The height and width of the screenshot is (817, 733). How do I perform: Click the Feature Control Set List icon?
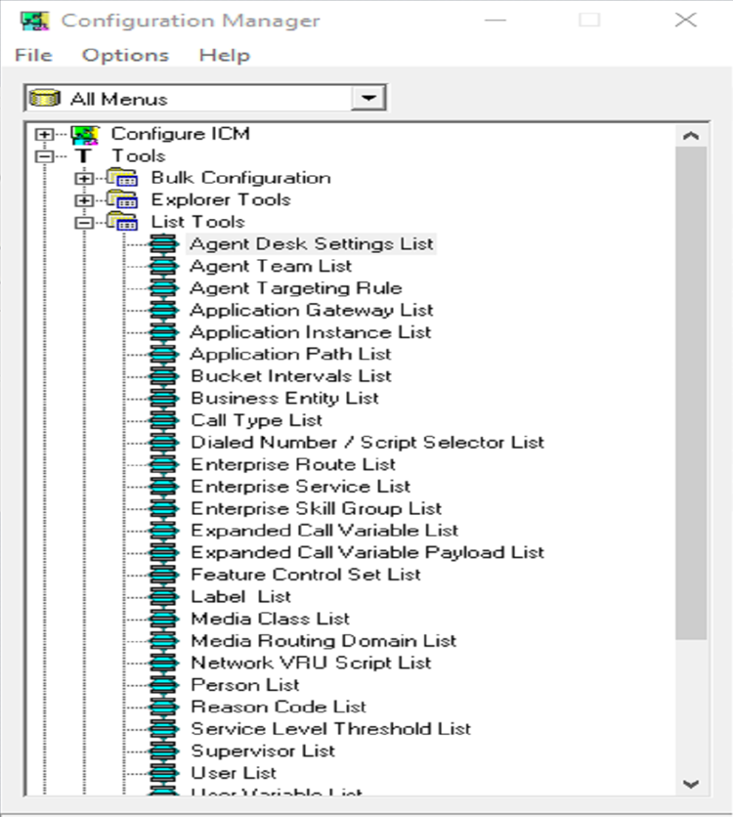click(x=163, y=575)
